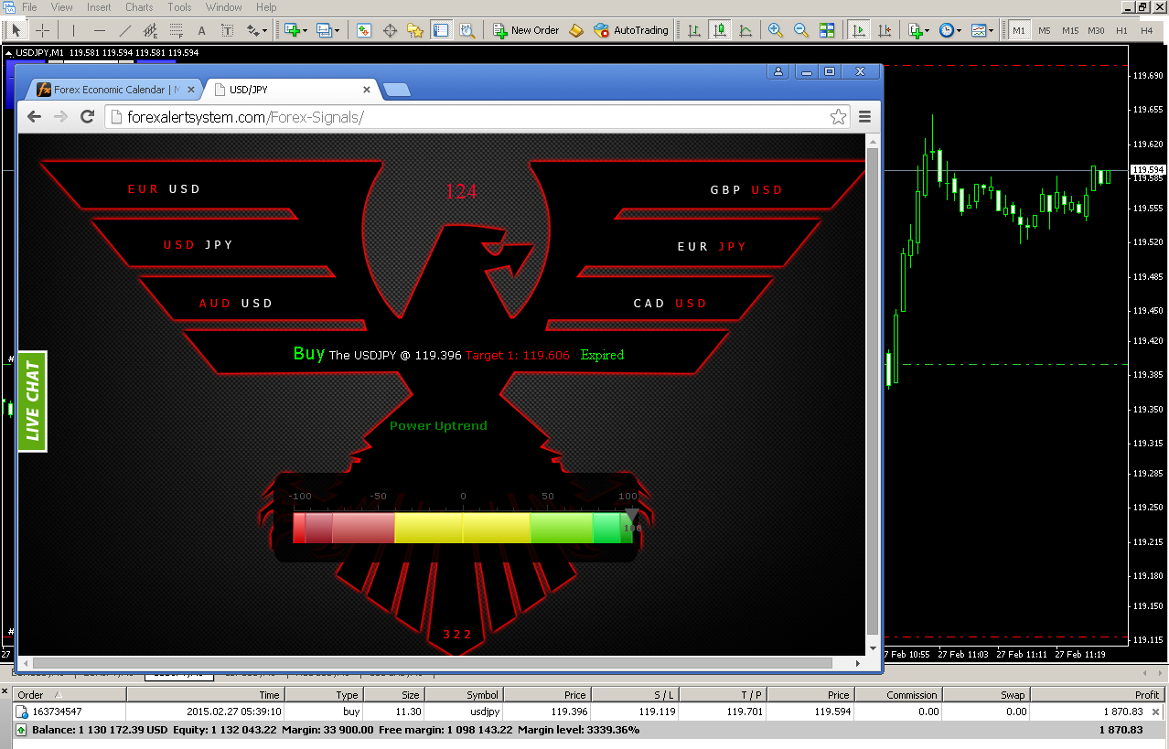The width and height of the screenshot is (1169, 749).
Task: Switch chart to bar chart mode
Action: click(x=694, y=30)
